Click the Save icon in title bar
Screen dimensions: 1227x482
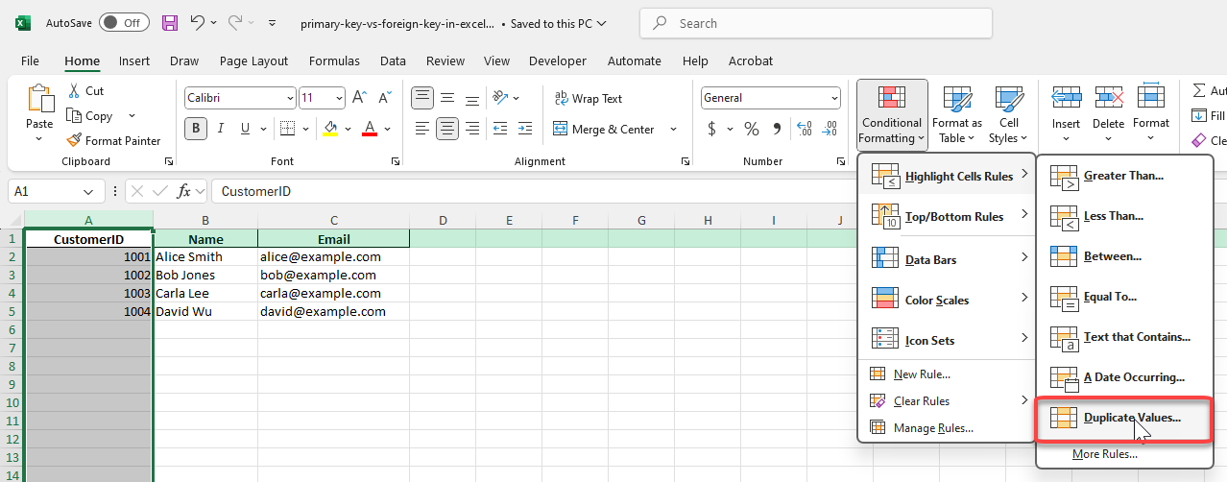click(170, 22)
